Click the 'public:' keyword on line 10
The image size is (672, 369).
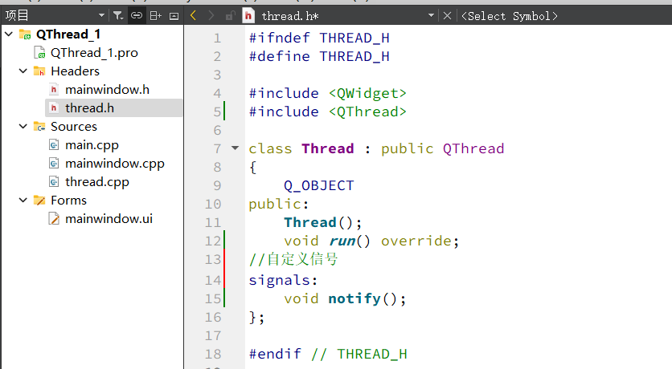tap(279, 204)
